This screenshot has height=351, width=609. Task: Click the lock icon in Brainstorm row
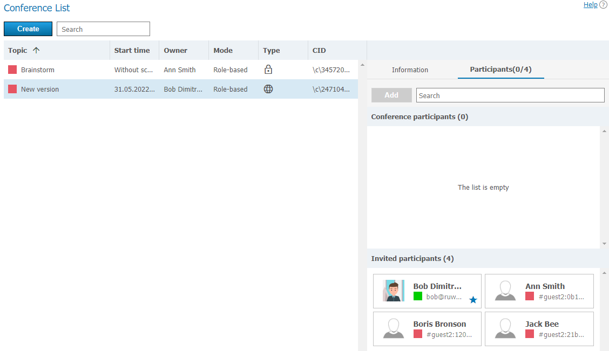tap(268, 70)
